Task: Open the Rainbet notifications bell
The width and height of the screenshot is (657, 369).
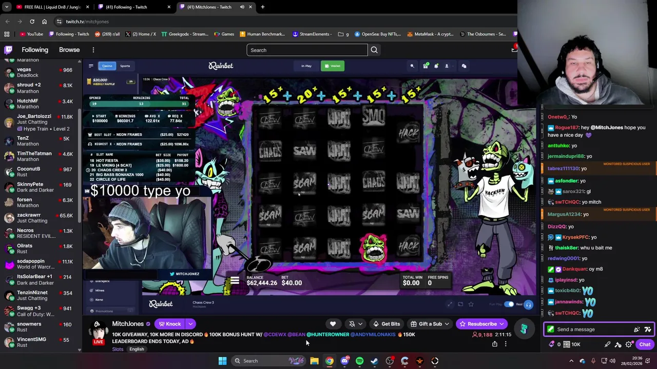Action: pos(436,66)
